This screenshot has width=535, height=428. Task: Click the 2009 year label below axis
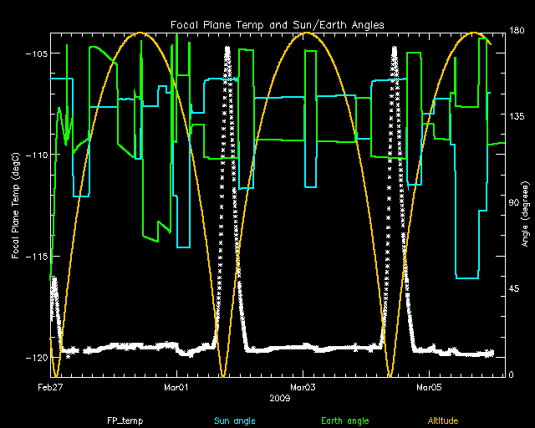[280, 399]
